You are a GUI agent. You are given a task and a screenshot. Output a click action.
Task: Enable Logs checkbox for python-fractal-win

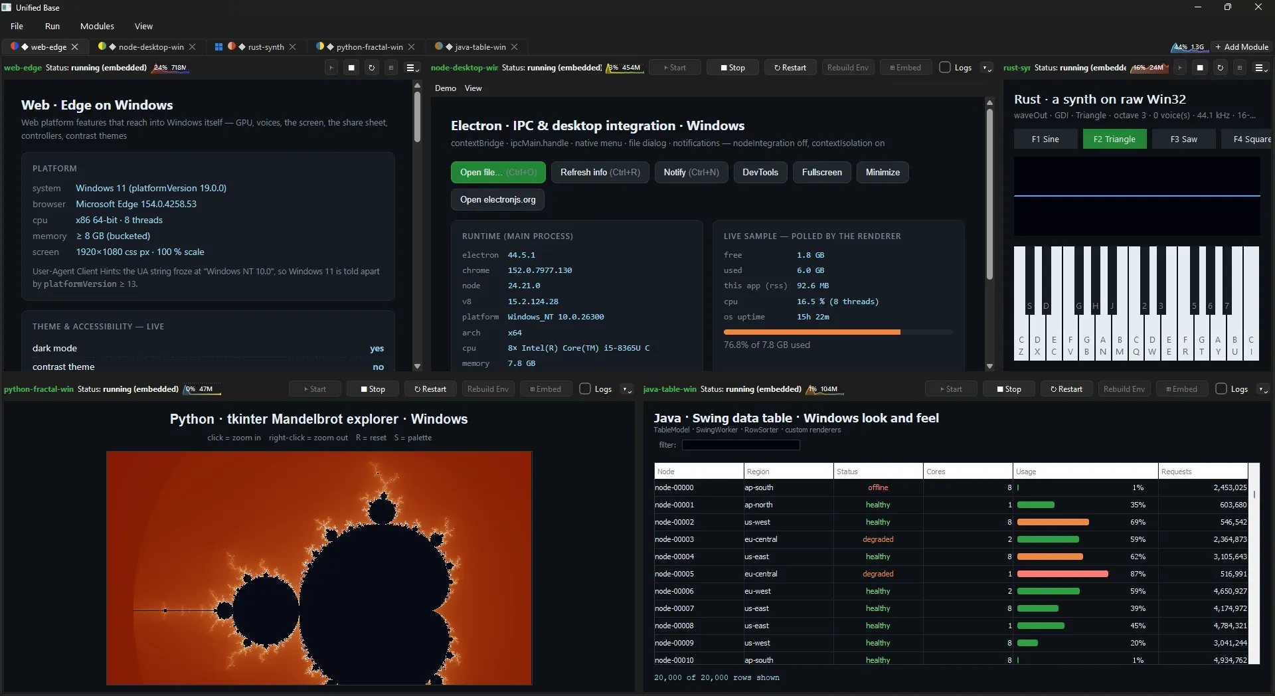(585, 389)
